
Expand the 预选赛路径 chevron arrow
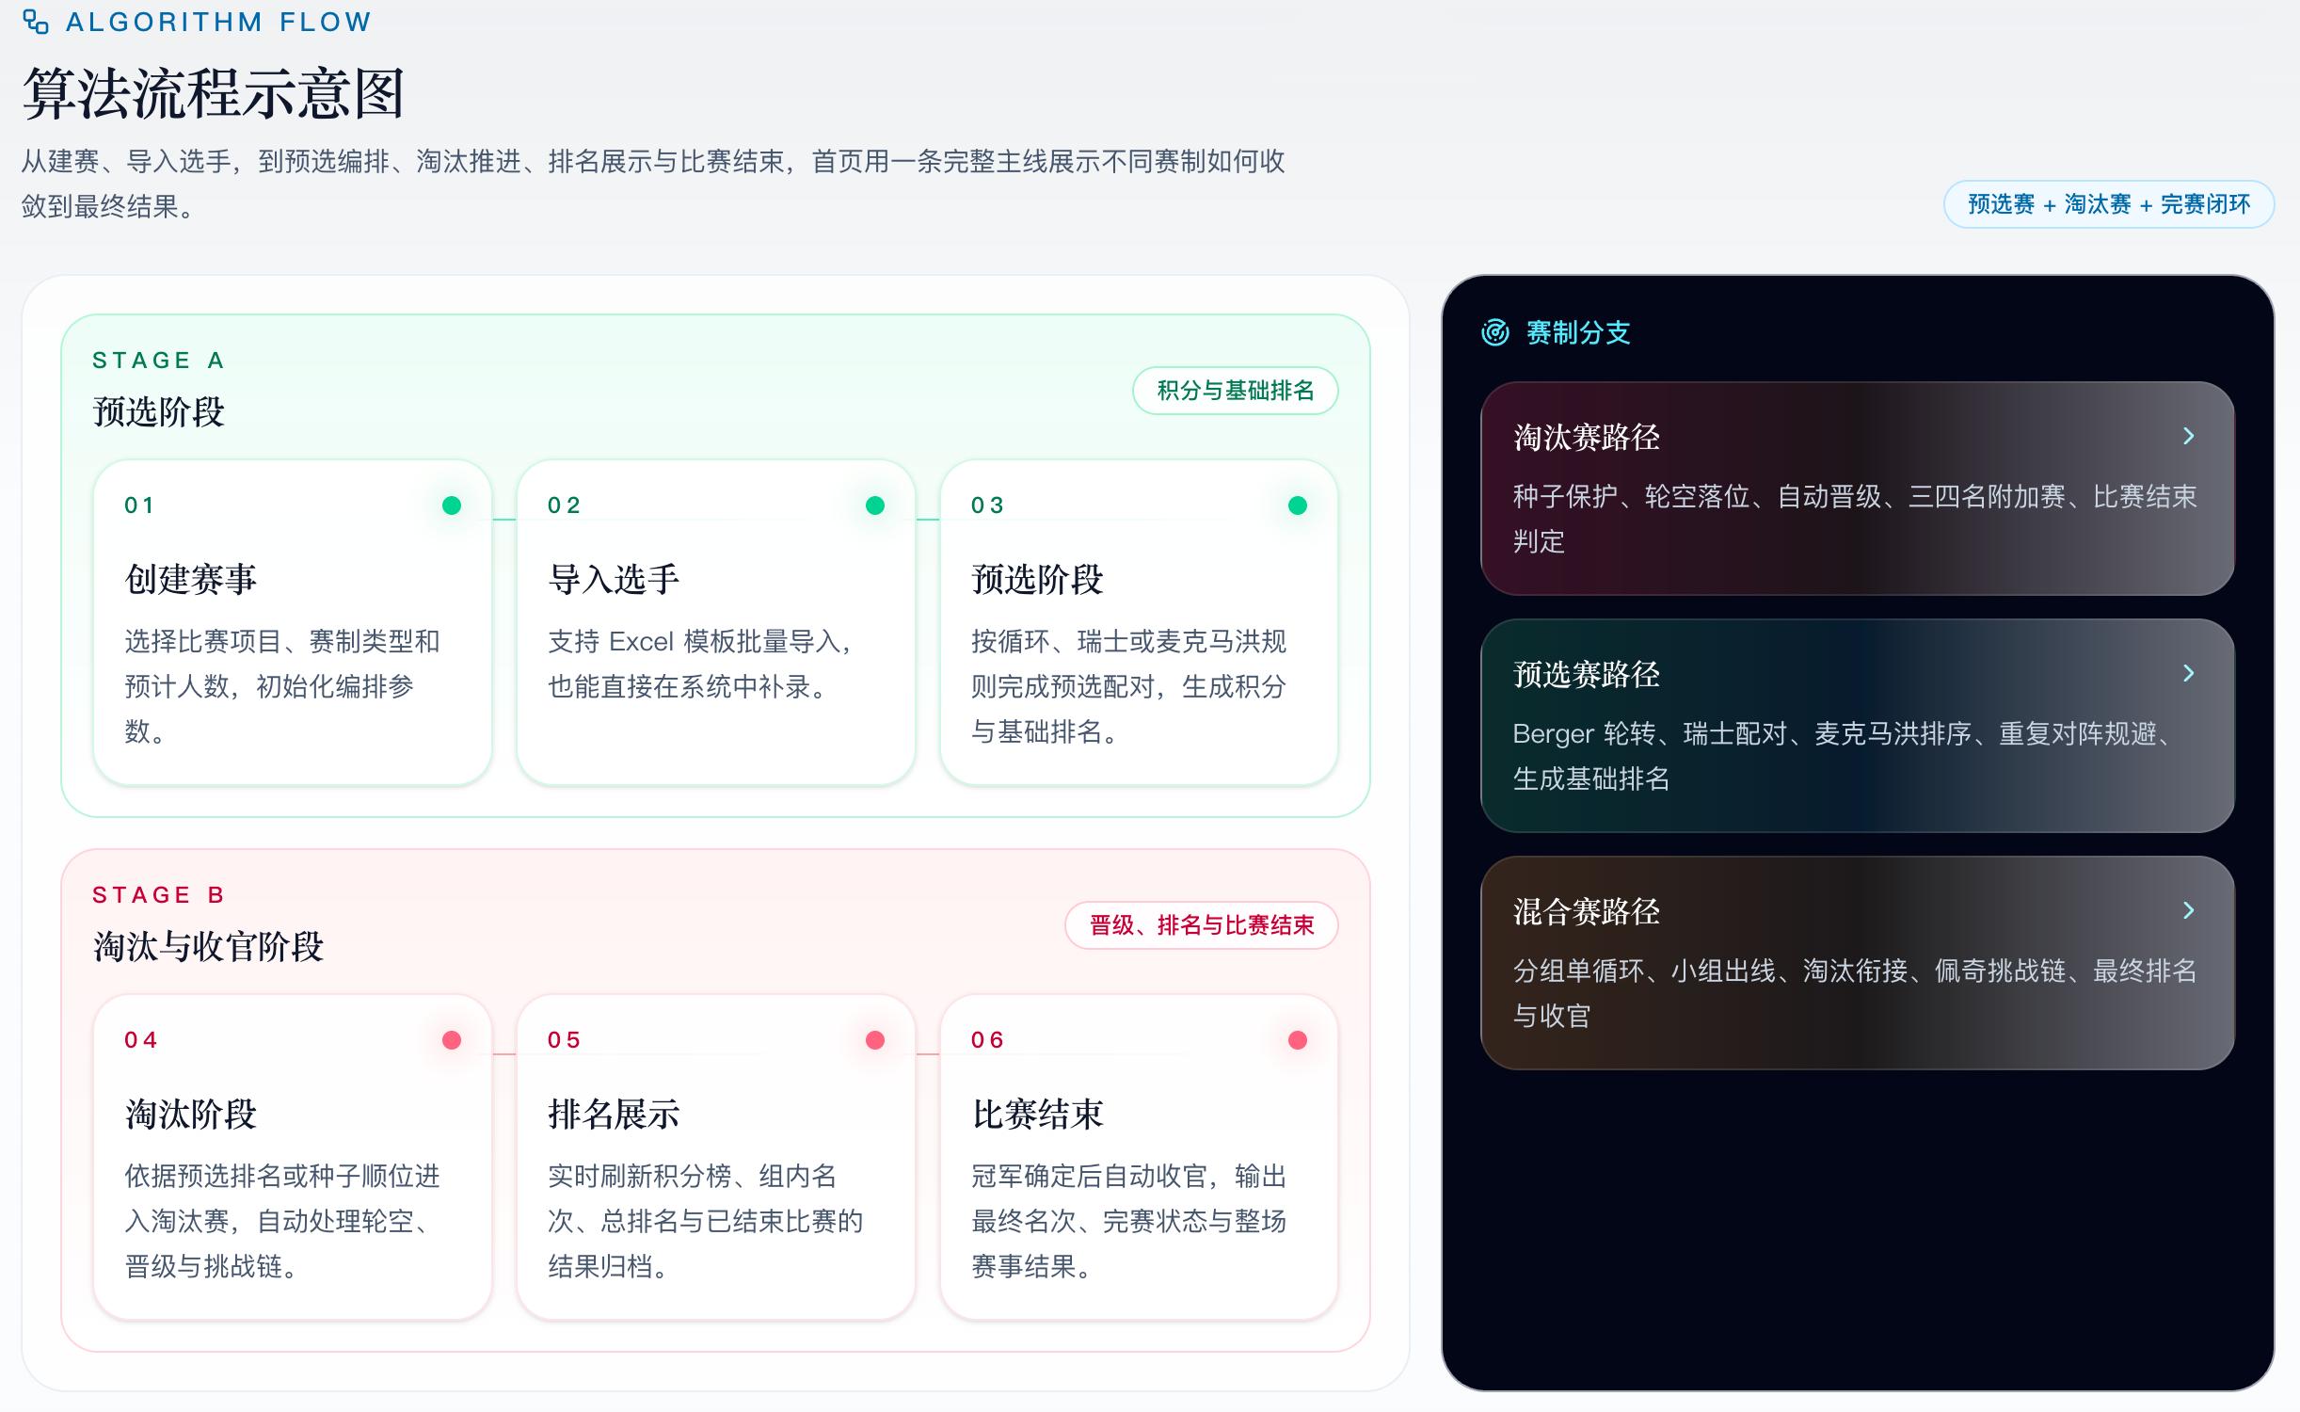pyautogui.click(x=2188, y=673)
